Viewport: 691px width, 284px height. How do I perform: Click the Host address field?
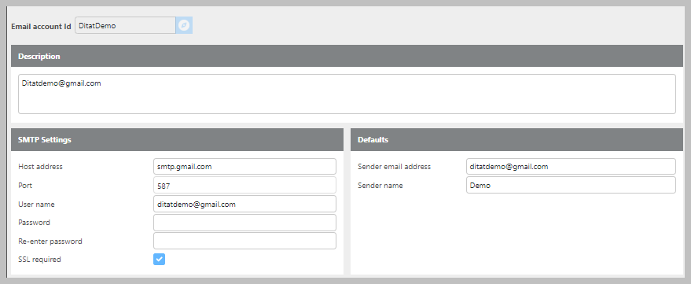(244, 167)
